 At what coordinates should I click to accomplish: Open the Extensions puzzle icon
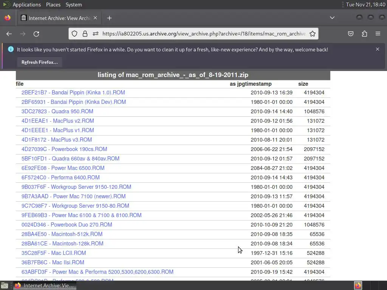(x=364, y=34)
